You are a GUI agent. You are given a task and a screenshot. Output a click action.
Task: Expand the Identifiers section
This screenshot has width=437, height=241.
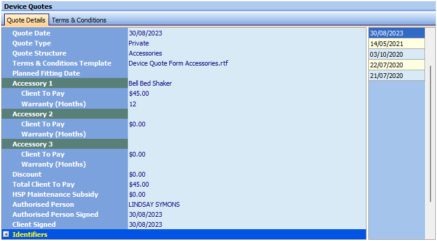pyautogui.click(x=5, y=235)
